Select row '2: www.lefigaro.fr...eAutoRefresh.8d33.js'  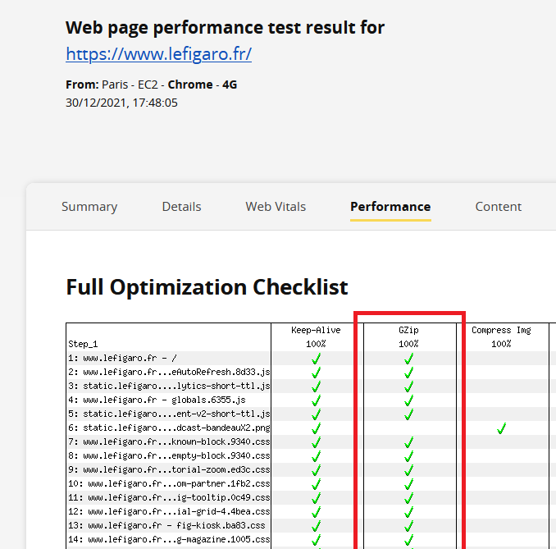point(169,372)
